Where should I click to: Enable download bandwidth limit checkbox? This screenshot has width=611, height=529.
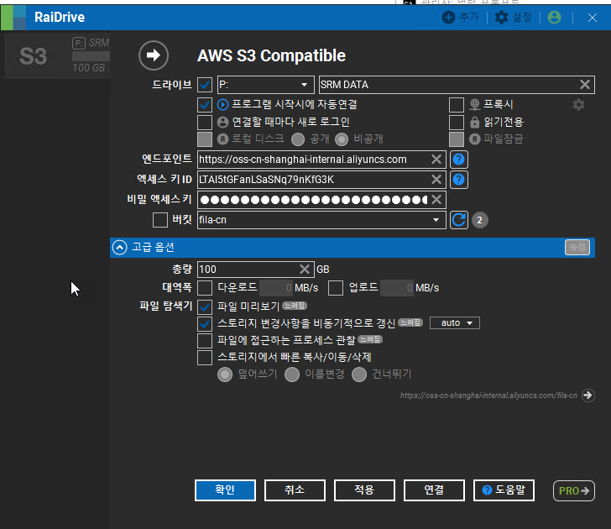click(205, 288)
